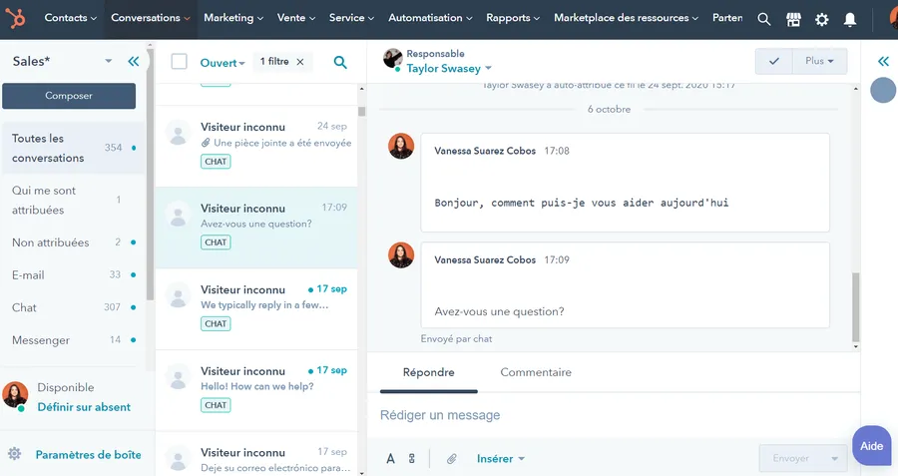Open Paramètres de boîte link

88,454
